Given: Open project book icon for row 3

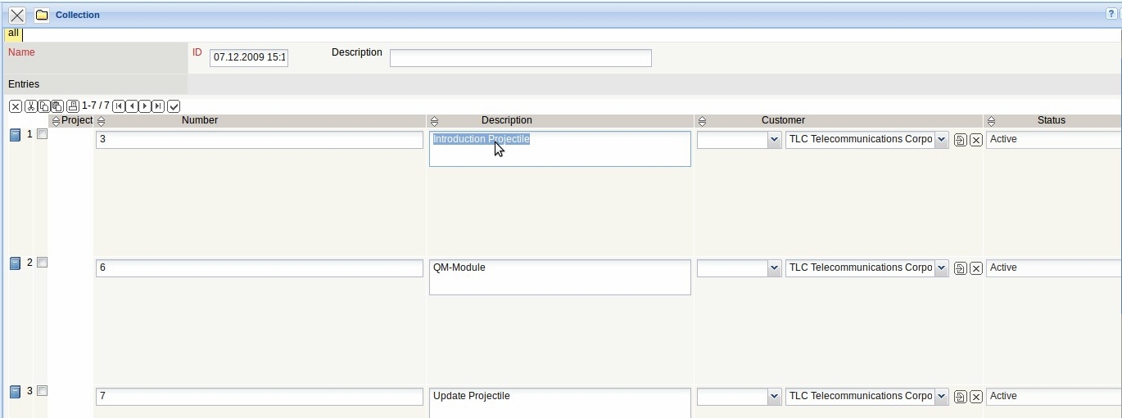Looking at the screenshot, I should (x=15, y=392).
